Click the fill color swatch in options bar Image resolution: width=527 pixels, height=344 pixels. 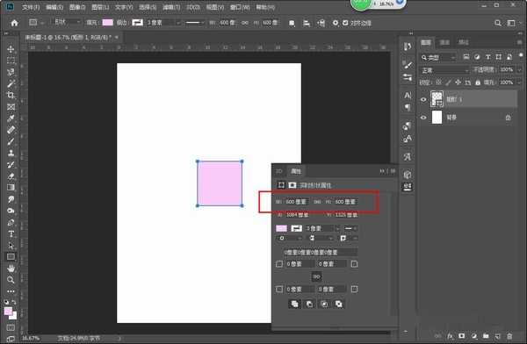click(107, 23)
